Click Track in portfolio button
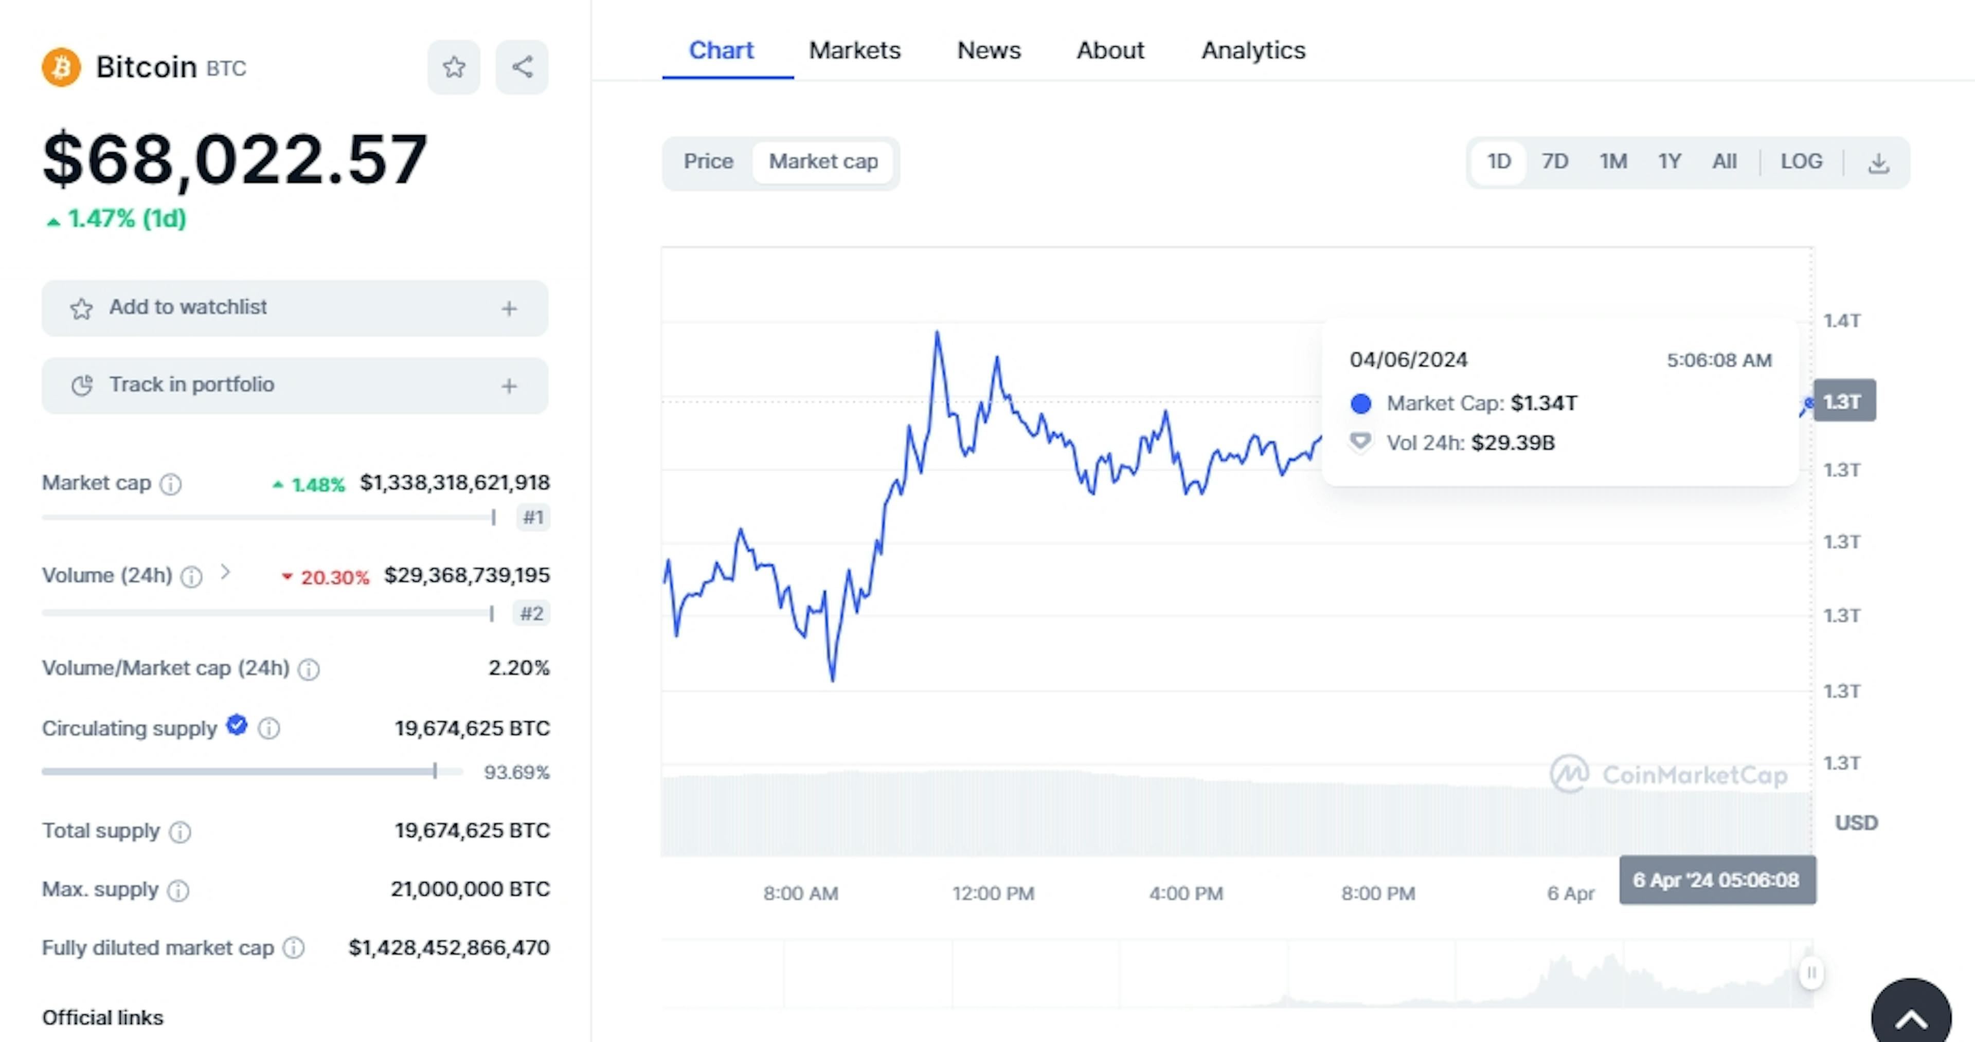Screen dimensions: 1975x1042 [x=294, y=384]
